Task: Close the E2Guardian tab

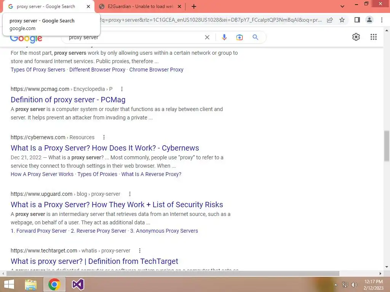Action: click(179, 6)
